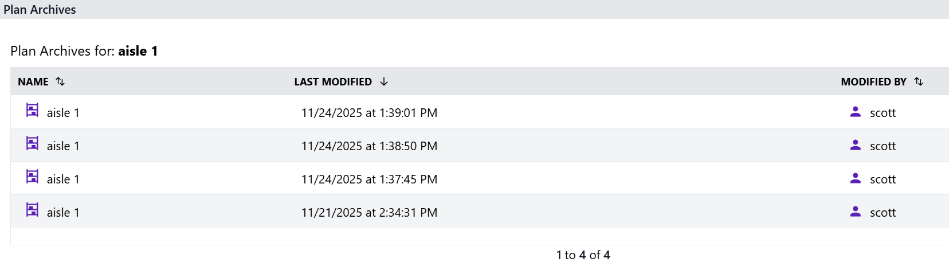The width and height of the screenshot is (949, 270).
Task: Toggle the descending arrow beside LAST MODIFIED
Action: (384, 81)
